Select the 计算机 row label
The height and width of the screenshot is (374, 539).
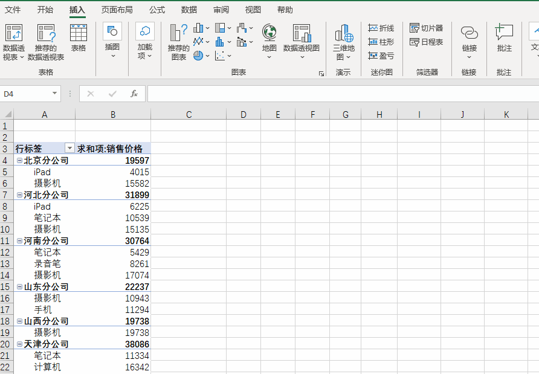[47, 367]
